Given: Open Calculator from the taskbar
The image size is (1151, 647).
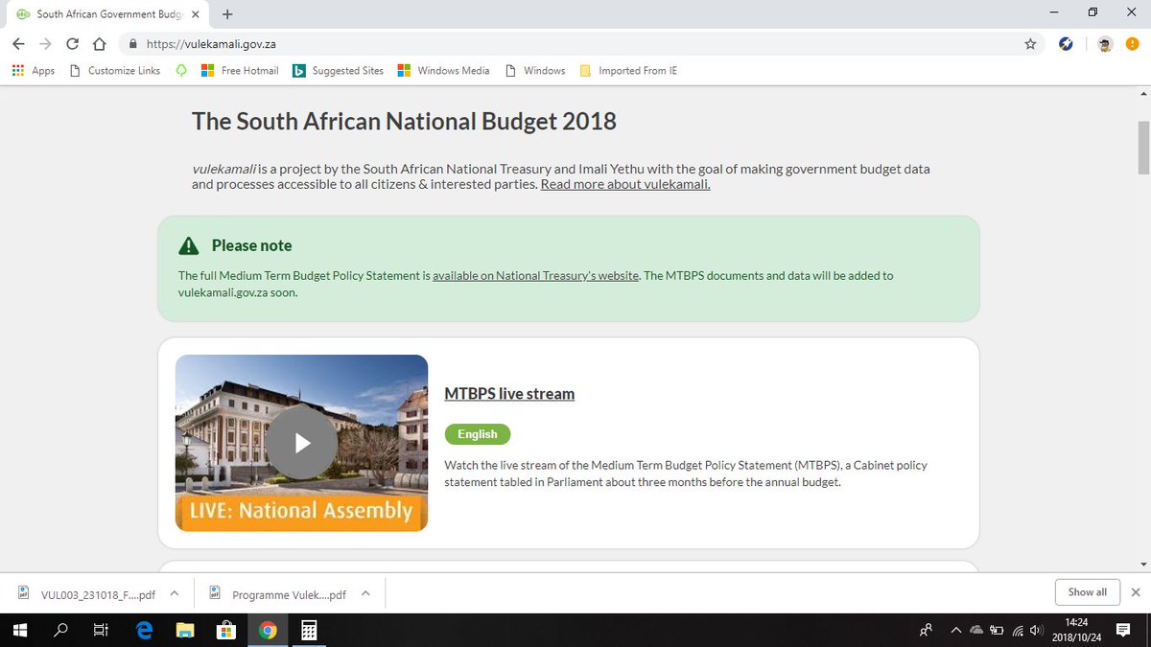Looking at the screenshot, I should pos(309,630).
